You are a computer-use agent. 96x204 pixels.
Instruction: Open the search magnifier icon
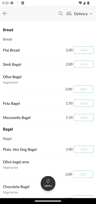click(x=61, y=14)
